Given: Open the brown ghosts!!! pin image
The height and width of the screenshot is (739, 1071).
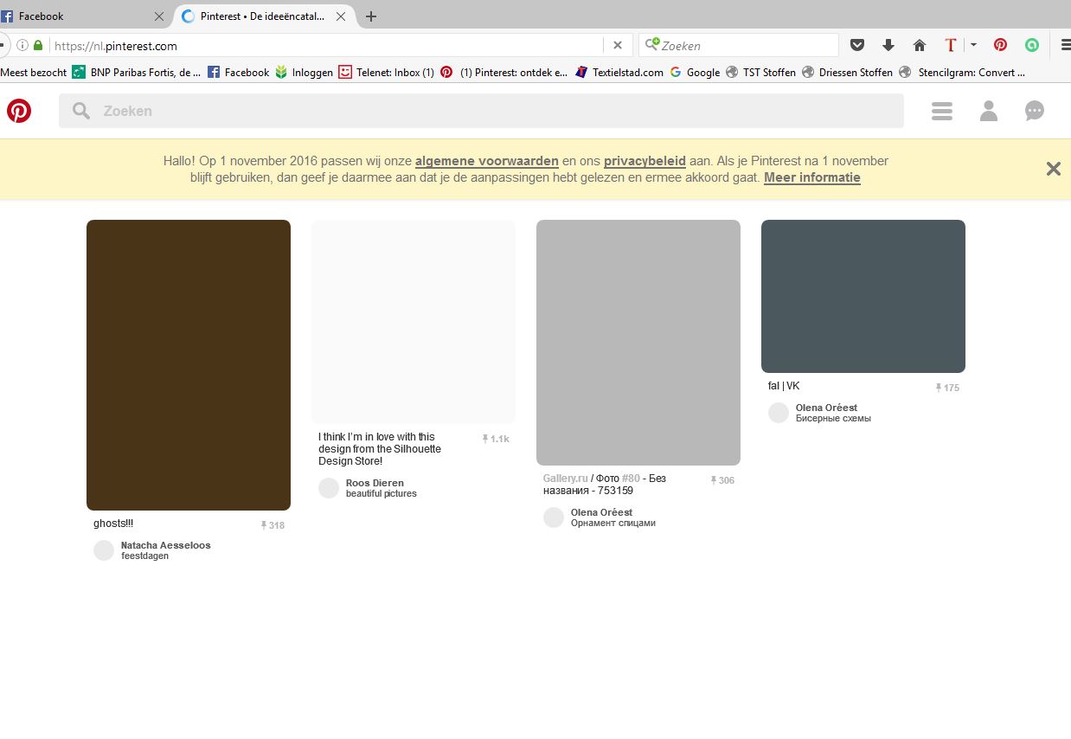Looking at the screenshot, I should point(189,365).
